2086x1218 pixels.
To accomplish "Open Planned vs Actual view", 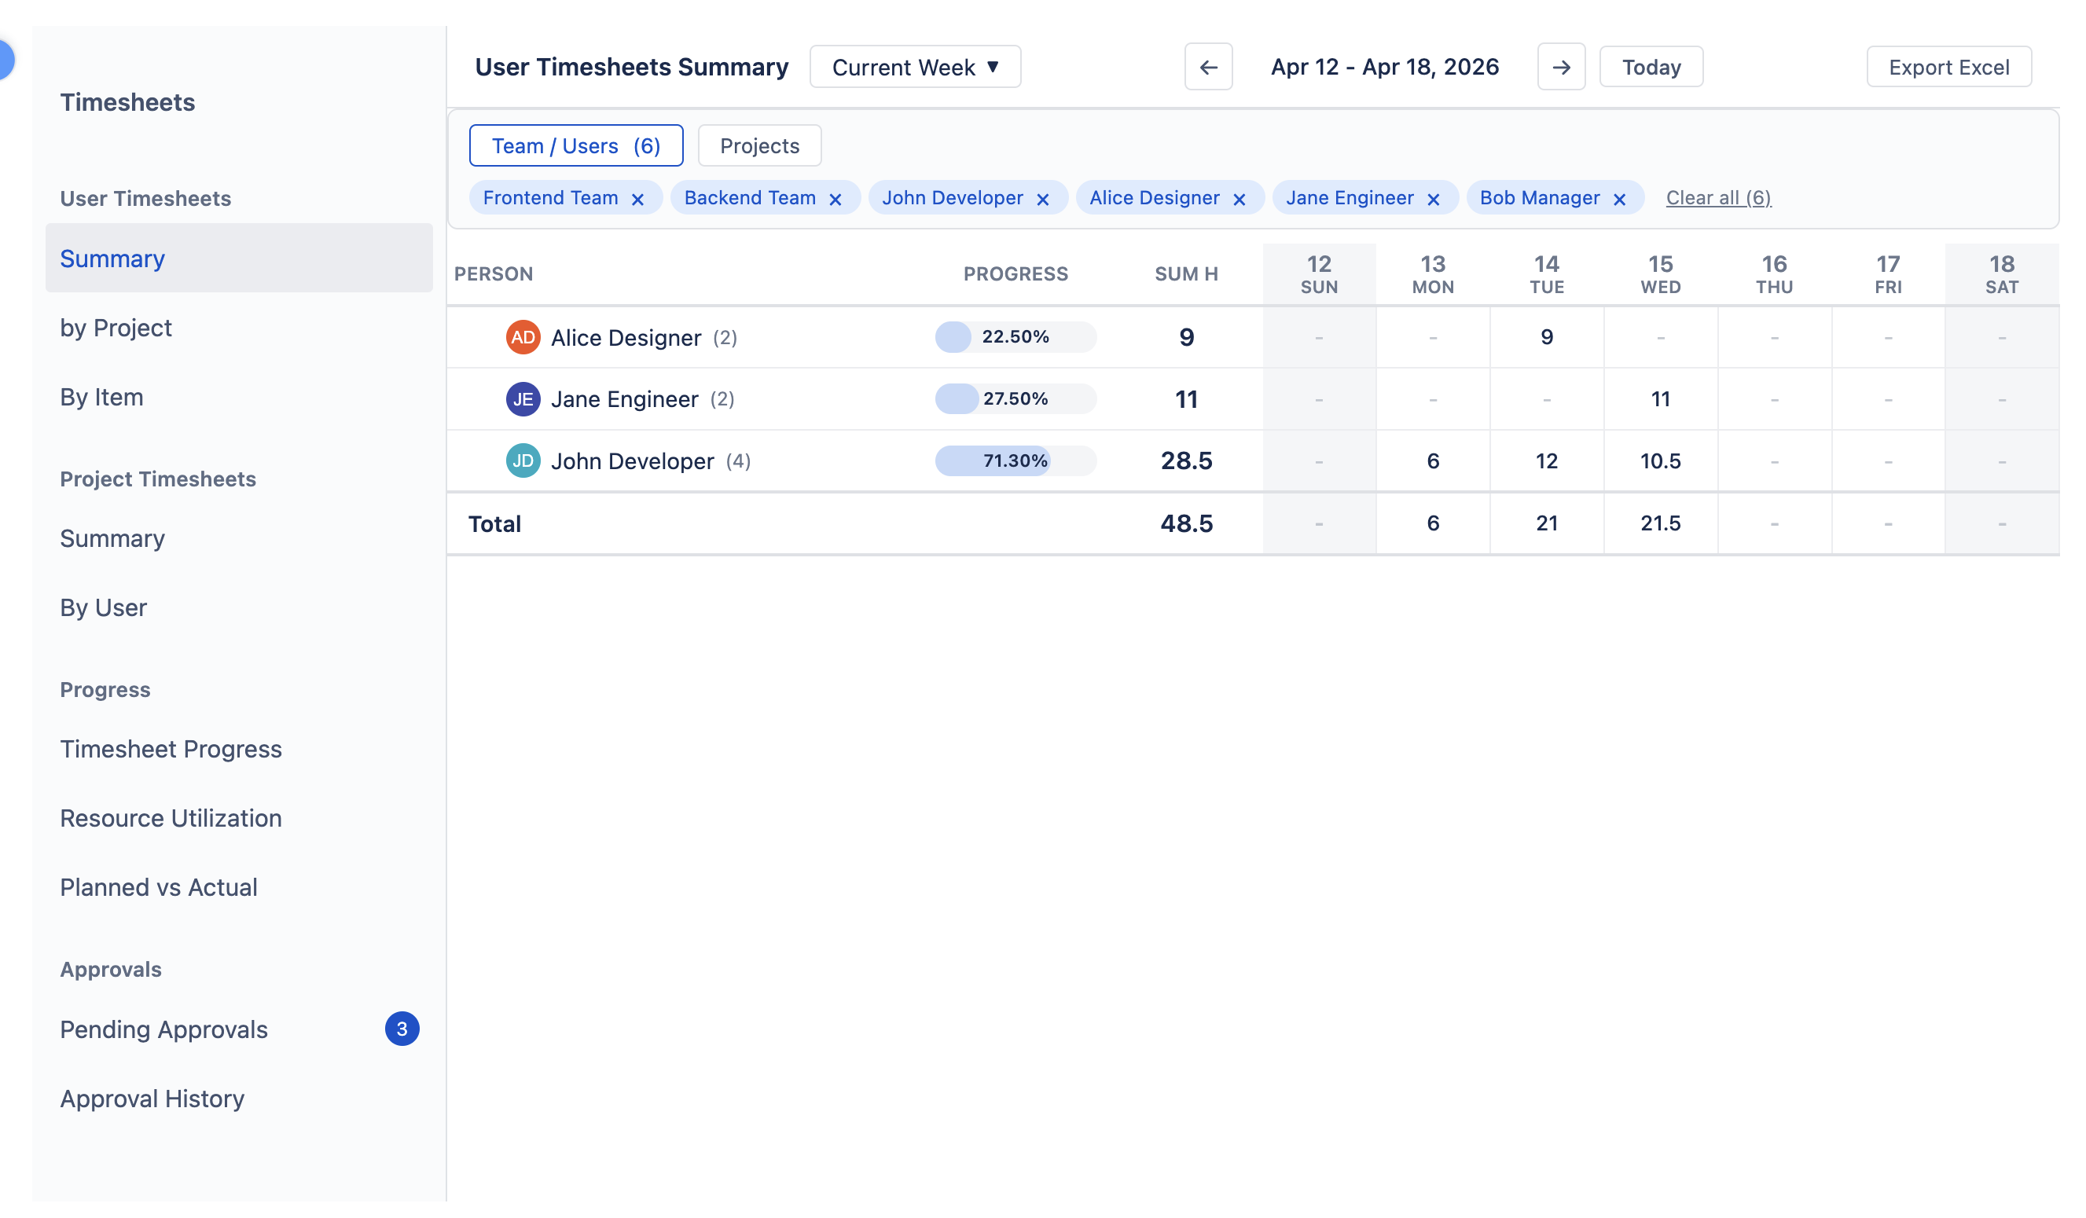I will tap(158, 887).
